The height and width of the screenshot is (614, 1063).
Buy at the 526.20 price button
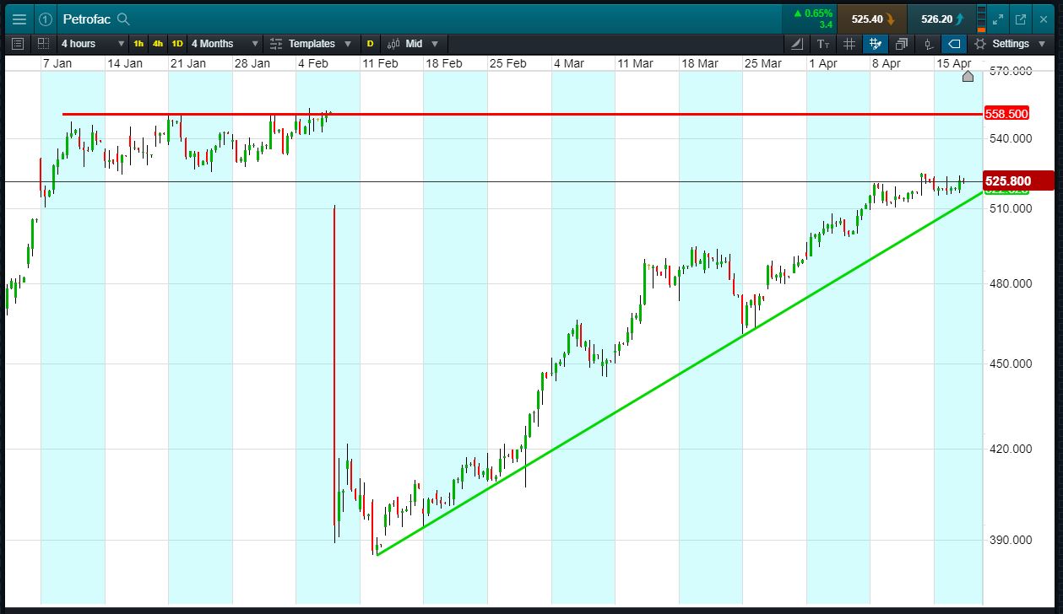click(x=942, y=19)
